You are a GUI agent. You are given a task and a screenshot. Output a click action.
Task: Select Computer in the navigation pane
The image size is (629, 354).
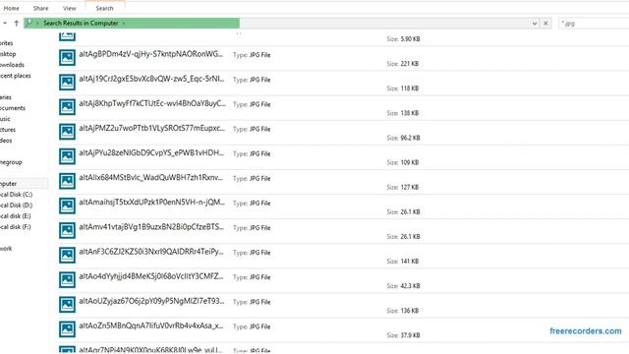(x=9, y=184)
